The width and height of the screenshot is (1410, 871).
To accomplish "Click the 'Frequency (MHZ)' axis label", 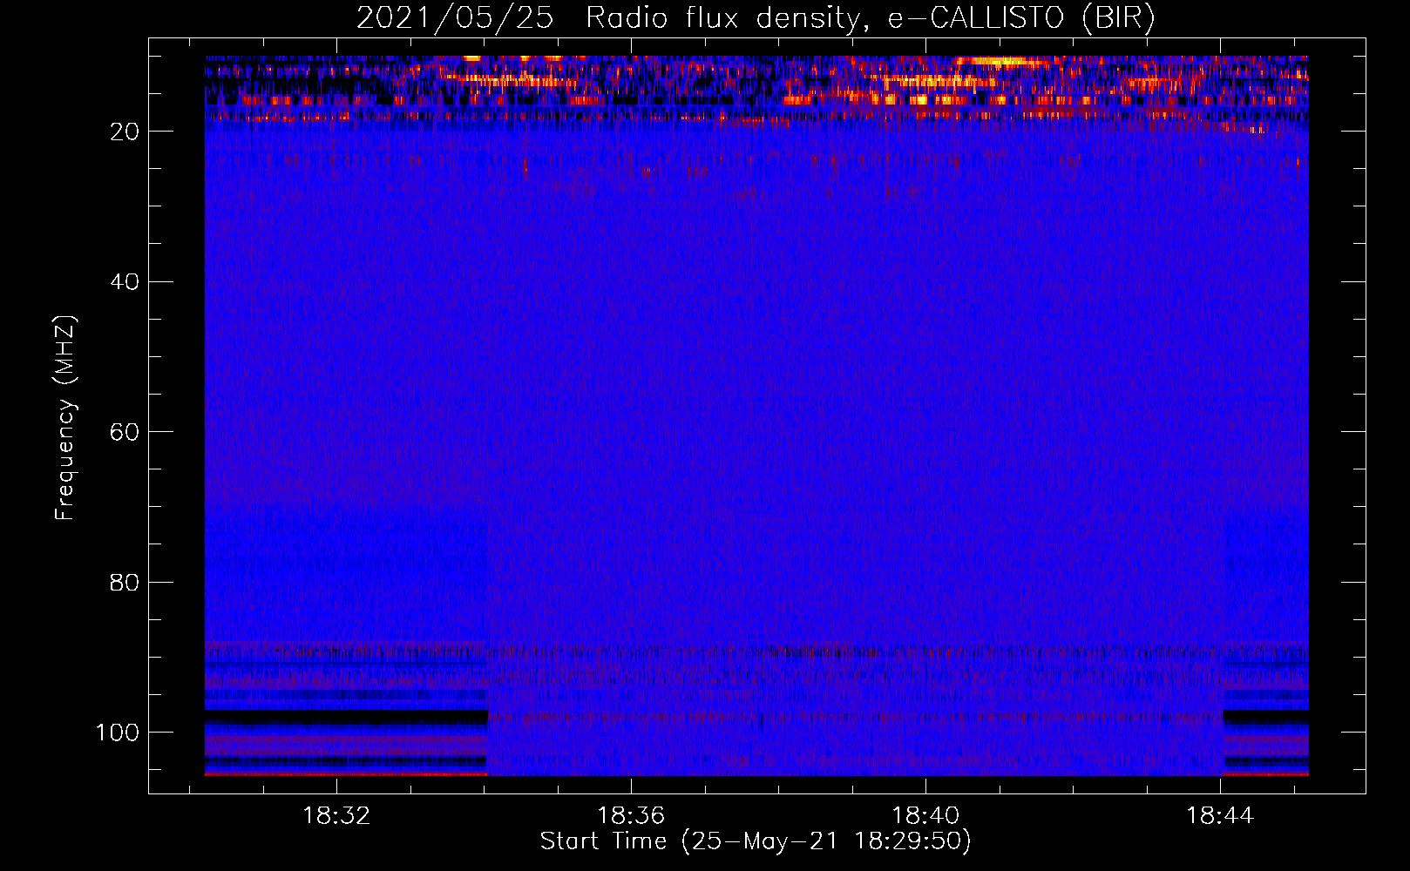I will coord(65,417).
